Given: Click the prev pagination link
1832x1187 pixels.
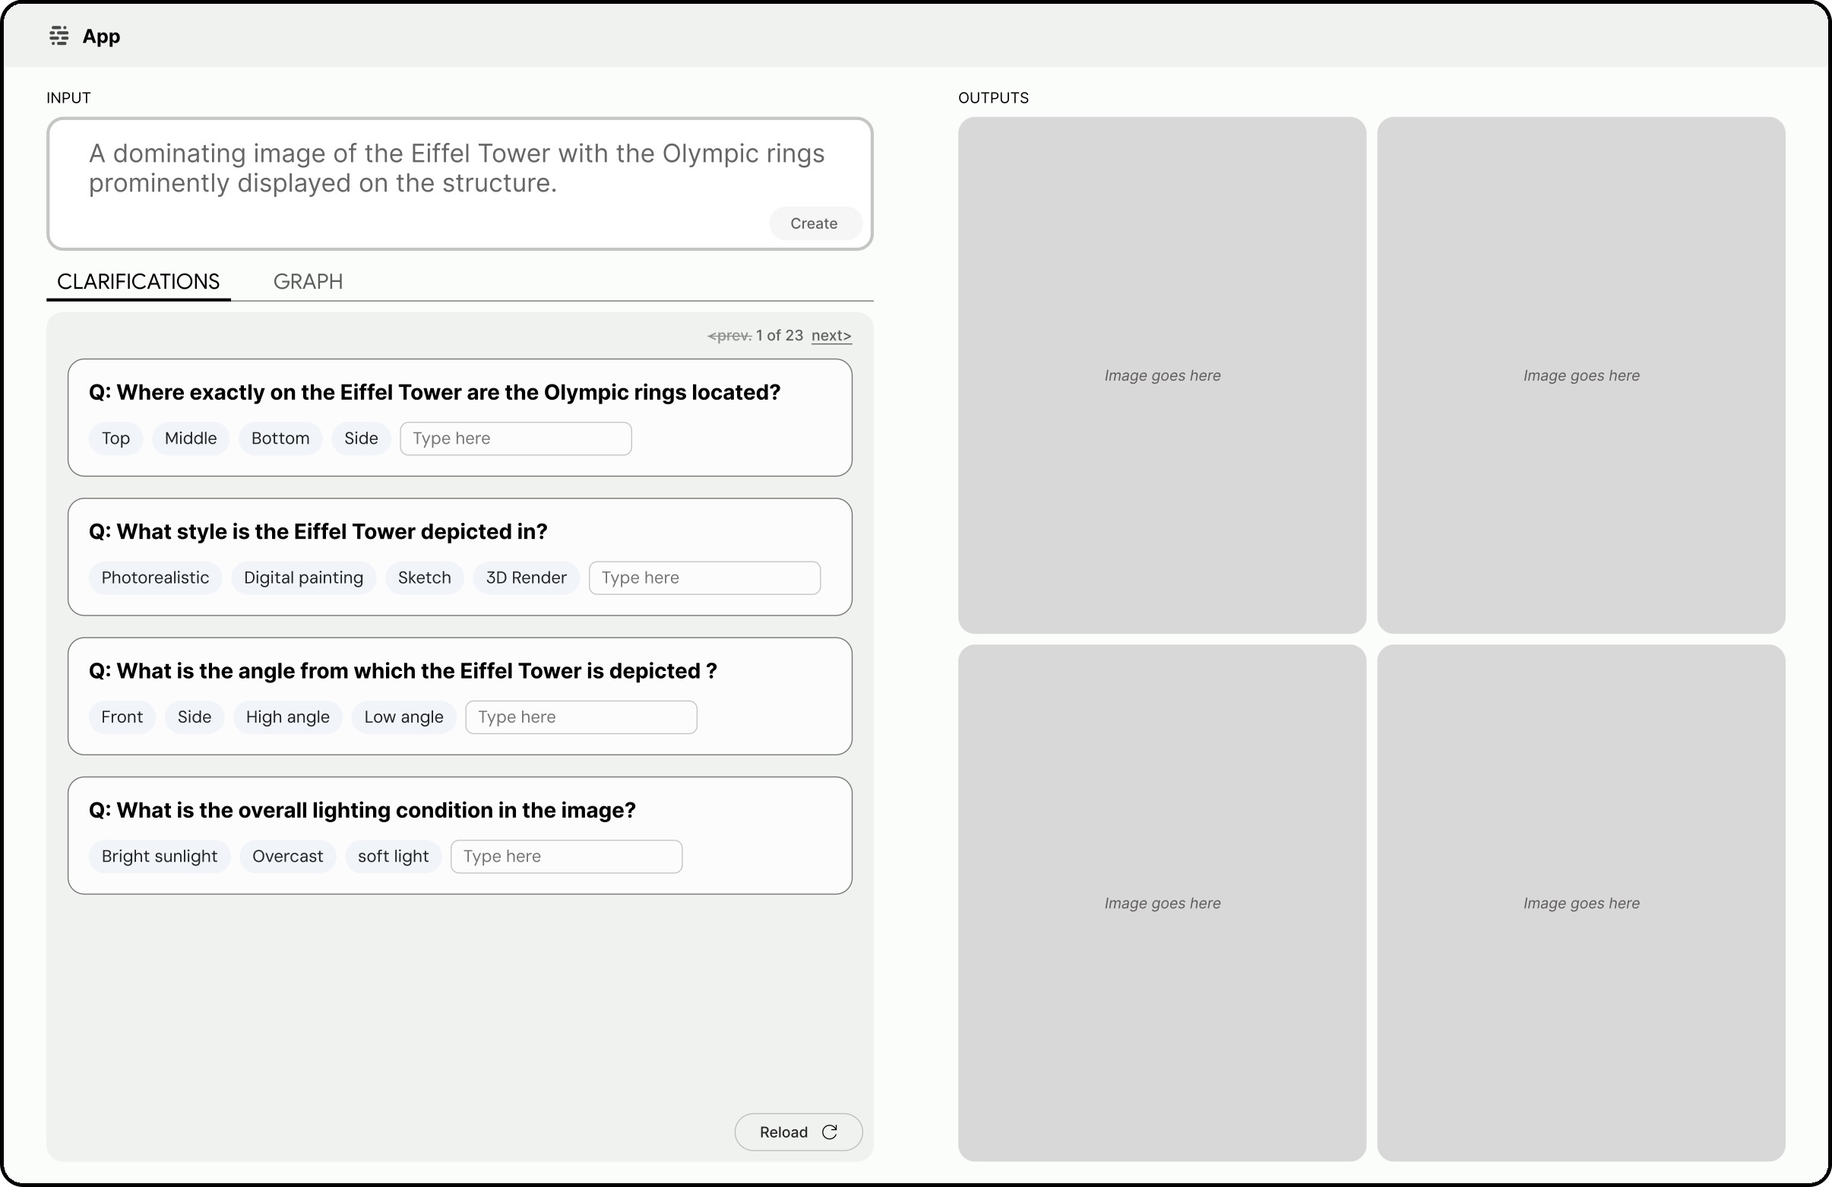Looking at the screenshot, I should [x=729, y=335].
